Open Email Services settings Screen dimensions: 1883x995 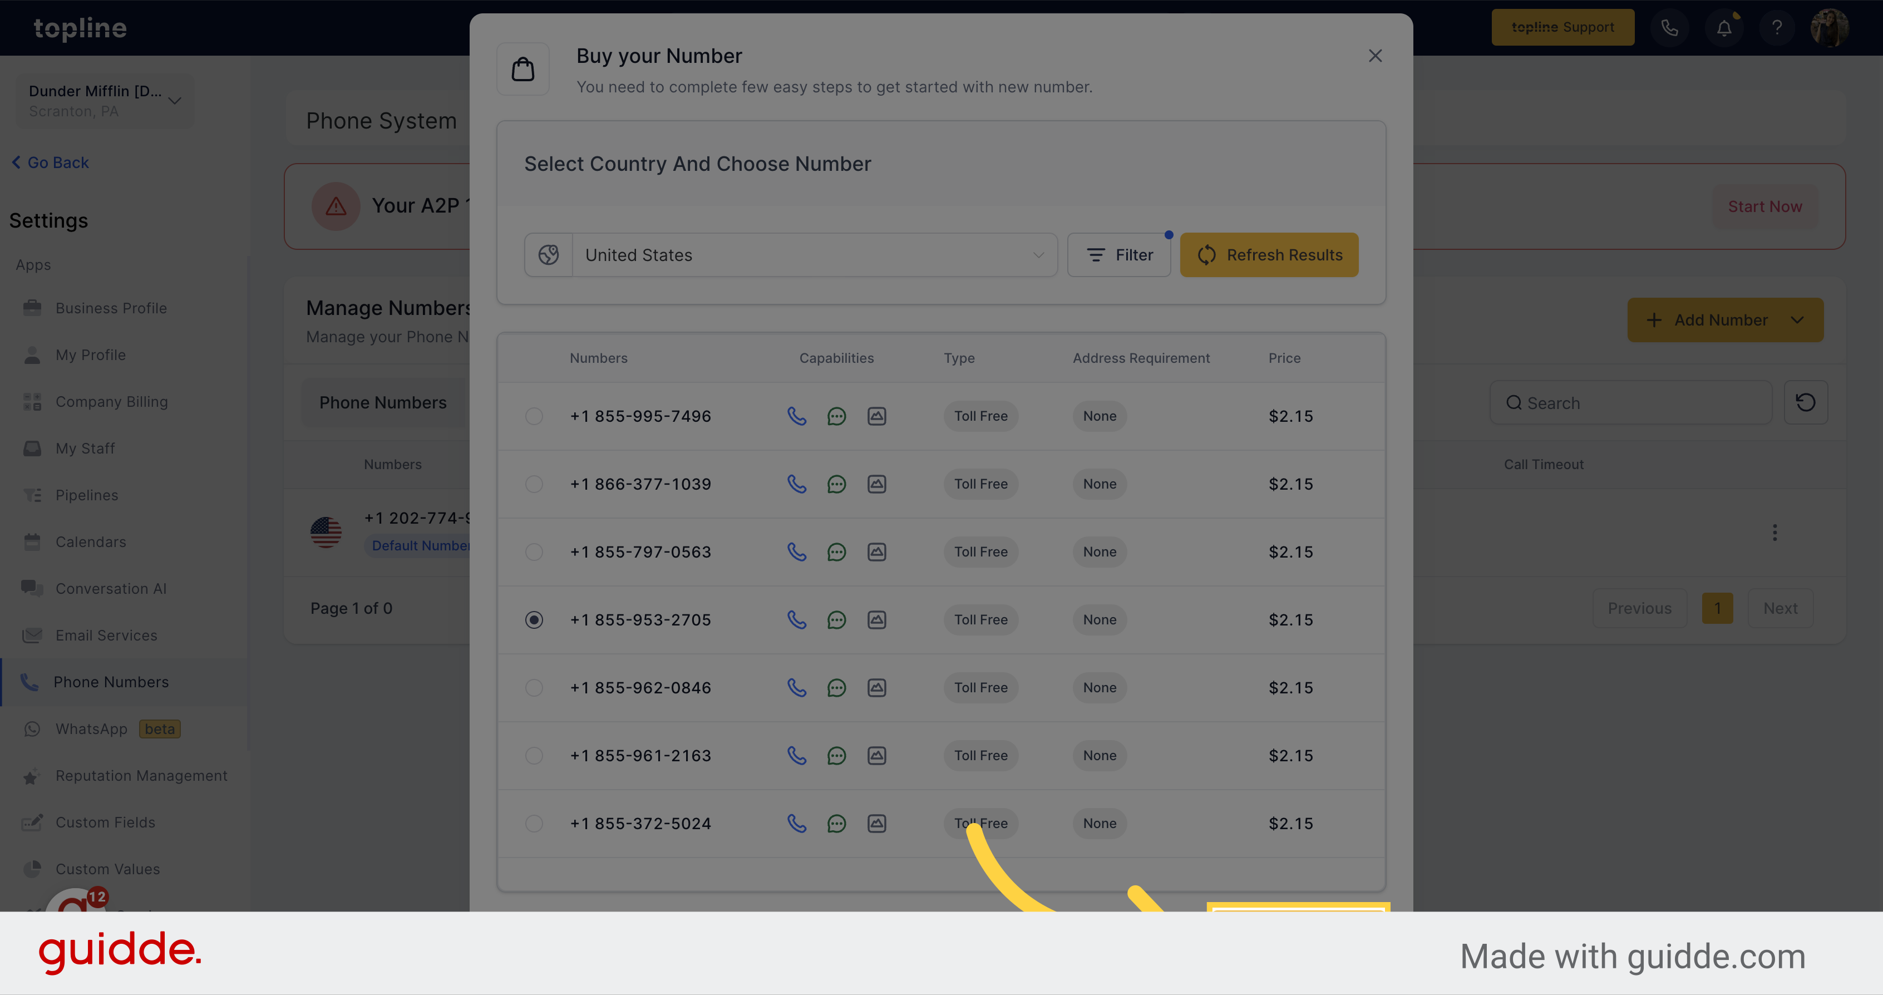(x=106, y=636)
